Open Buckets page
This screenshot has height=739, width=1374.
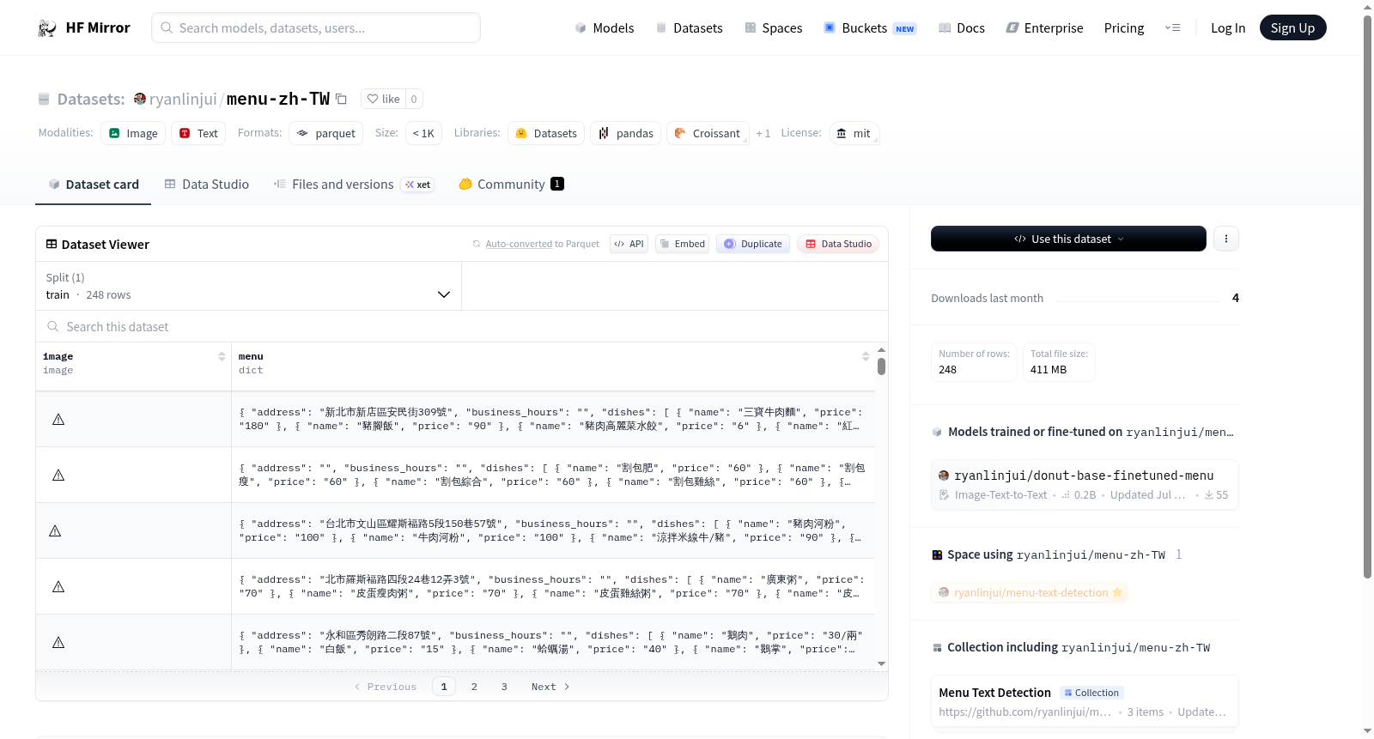click(870, 28)
